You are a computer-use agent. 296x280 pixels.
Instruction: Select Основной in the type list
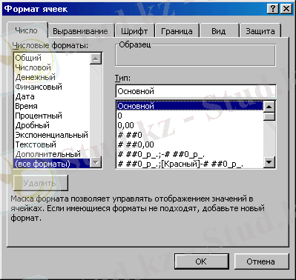(190, 106)
